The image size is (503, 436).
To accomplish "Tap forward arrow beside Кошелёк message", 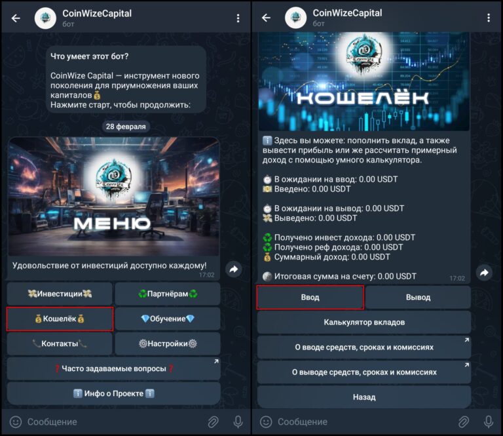I will click(484, 273).
